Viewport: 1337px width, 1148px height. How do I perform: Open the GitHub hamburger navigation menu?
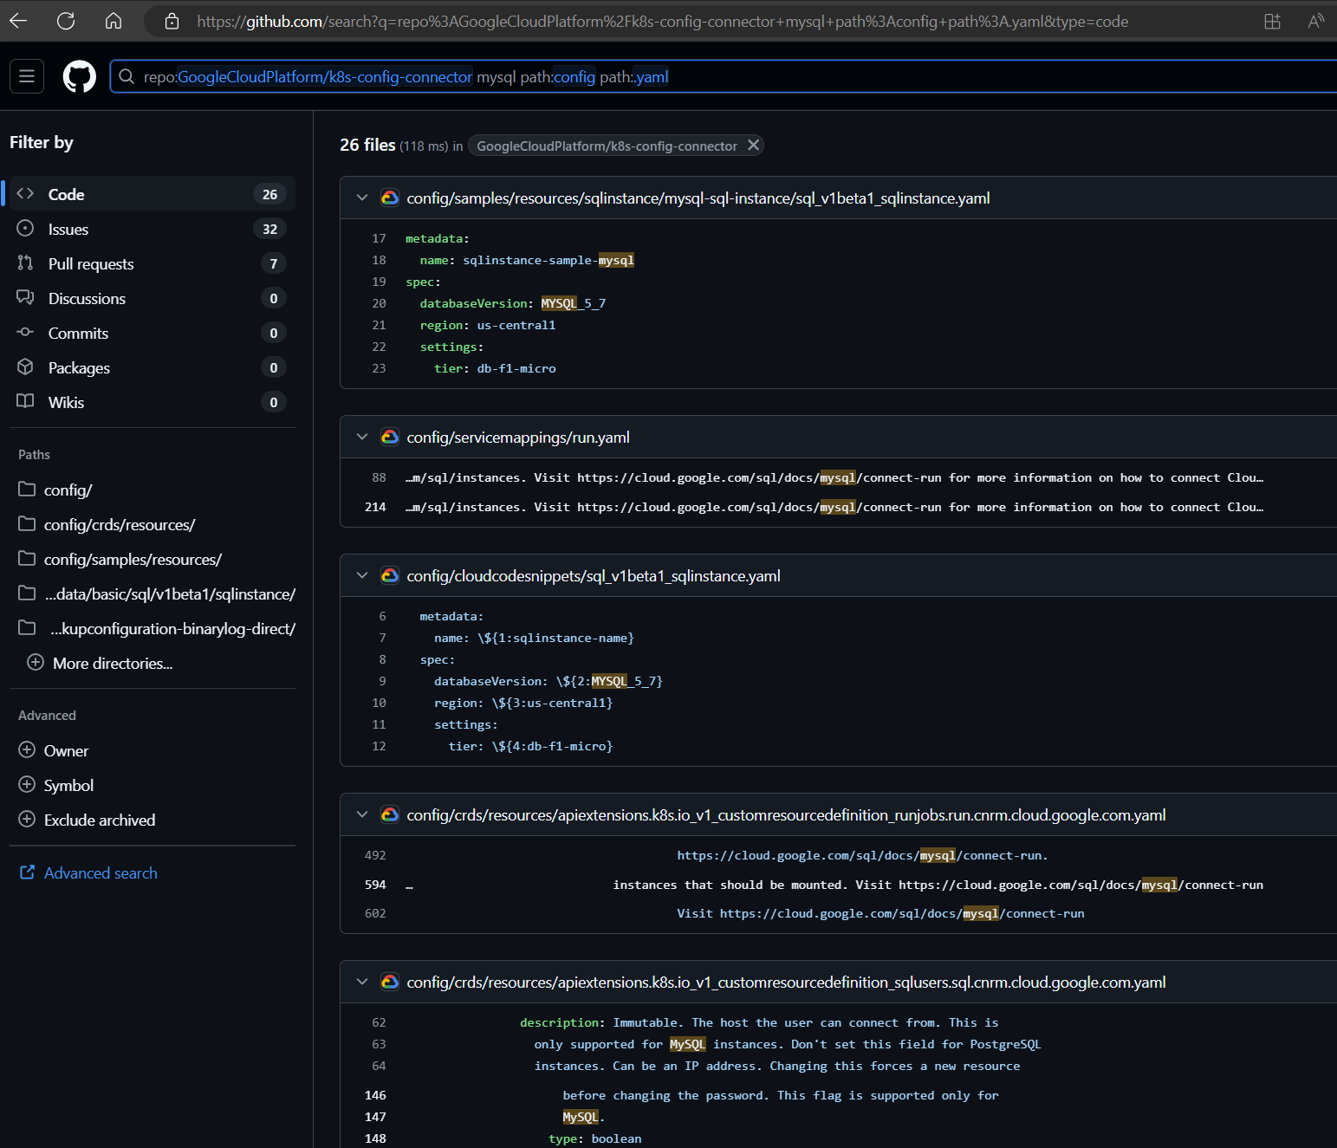coord(27,76)
